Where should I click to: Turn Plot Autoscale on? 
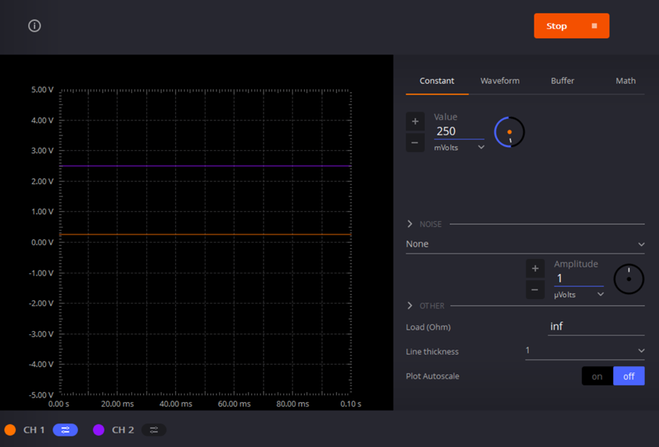click(x=597, y=376)
